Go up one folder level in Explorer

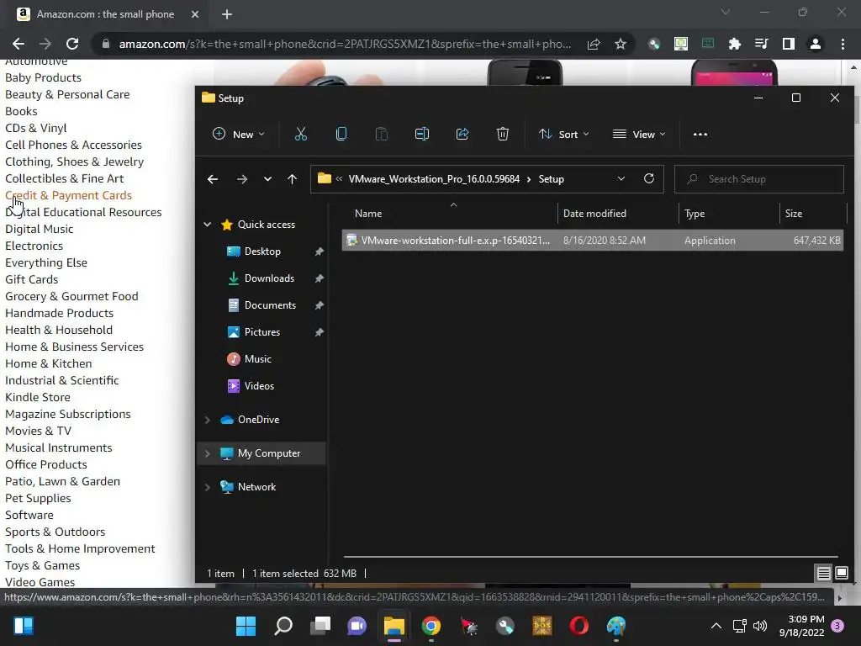point(292,179)
